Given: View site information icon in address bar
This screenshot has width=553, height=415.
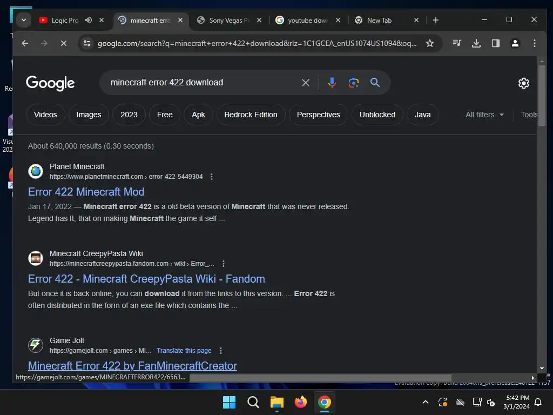Looking at the screenshot, I should tap(87, 43).
